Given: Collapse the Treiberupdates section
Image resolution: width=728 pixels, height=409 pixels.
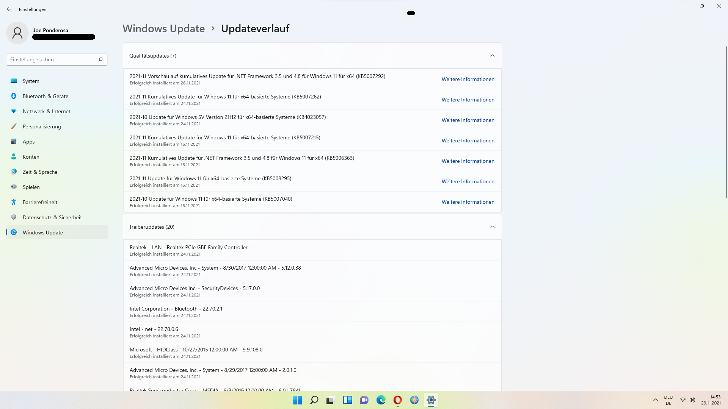Looking at the screenshot, I should click(x=492, y=227).
